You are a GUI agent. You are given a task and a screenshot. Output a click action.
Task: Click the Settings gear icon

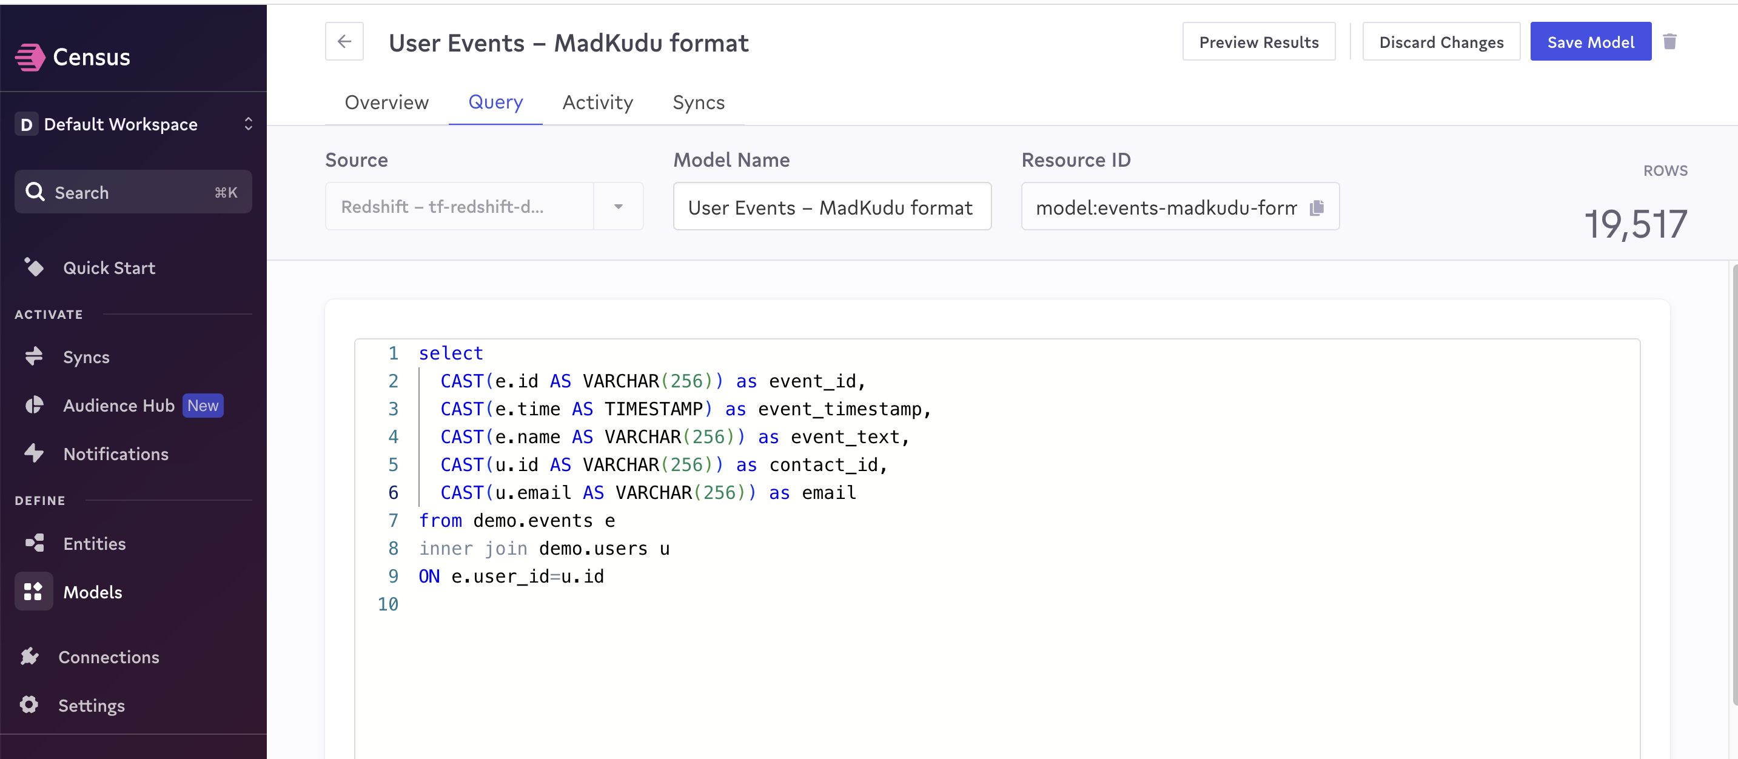29,705
